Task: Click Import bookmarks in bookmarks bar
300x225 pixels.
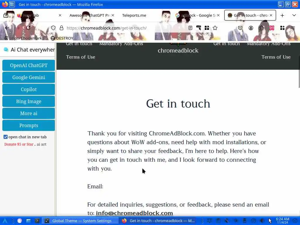Action: pos(25,38)
